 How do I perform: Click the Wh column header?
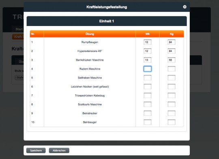[147, 34]
